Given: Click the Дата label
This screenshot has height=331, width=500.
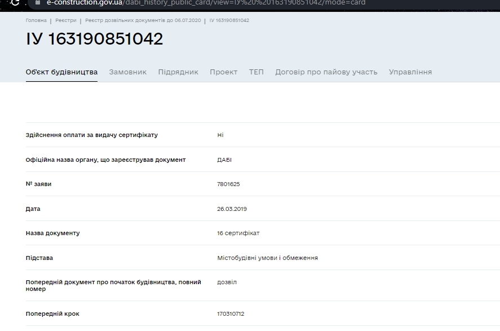Looking at the screenshot, I should point(33,209).
